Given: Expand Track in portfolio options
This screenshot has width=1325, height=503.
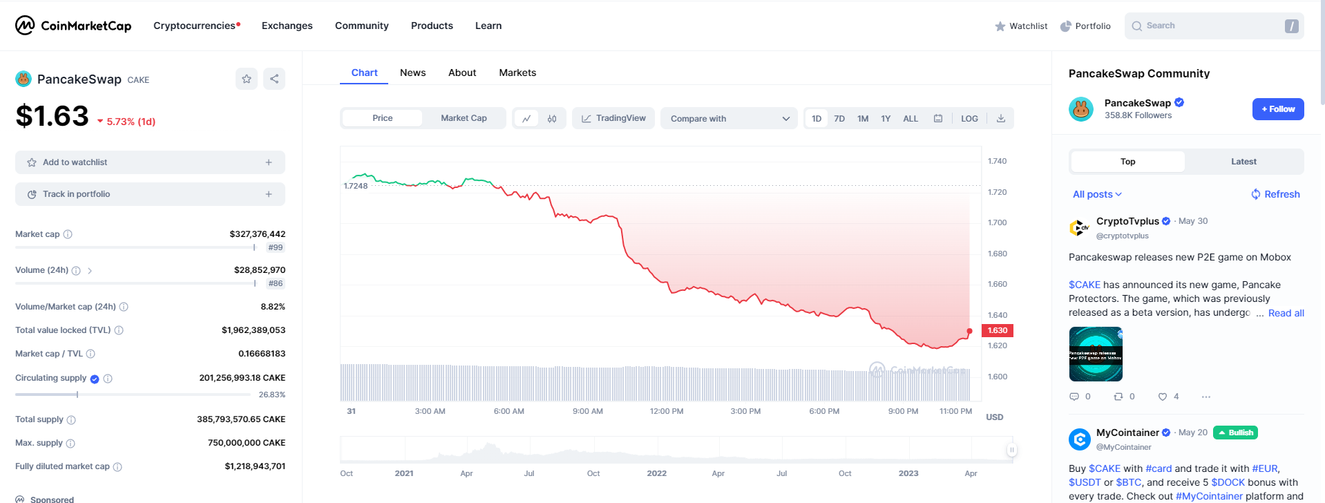Looking at the screenshot, I should point(269,194).
